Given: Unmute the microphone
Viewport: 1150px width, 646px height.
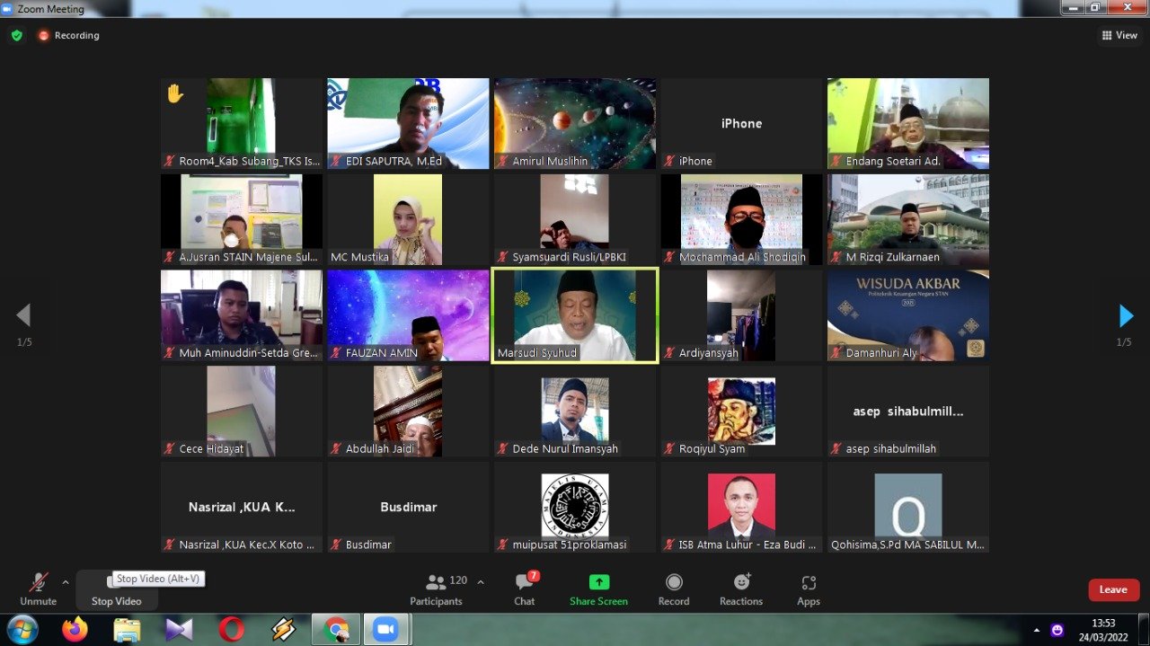Looking at the screenshot, I should (38, 588).
